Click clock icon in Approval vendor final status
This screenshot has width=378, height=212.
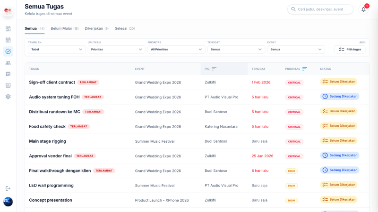pyautogui.click(x=325, y=155)
